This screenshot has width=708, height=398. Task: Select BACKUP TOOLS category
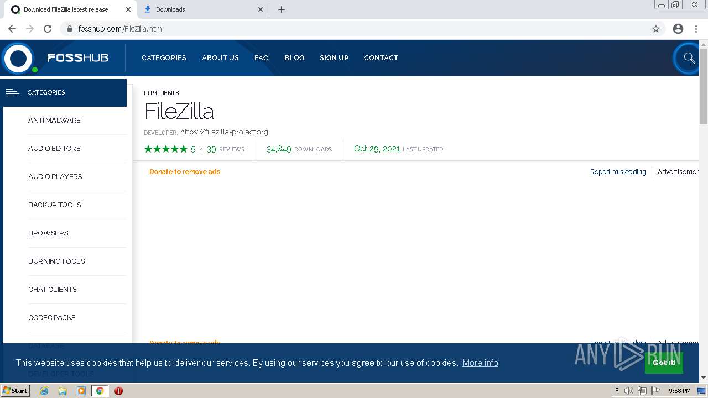click(55, 205)
